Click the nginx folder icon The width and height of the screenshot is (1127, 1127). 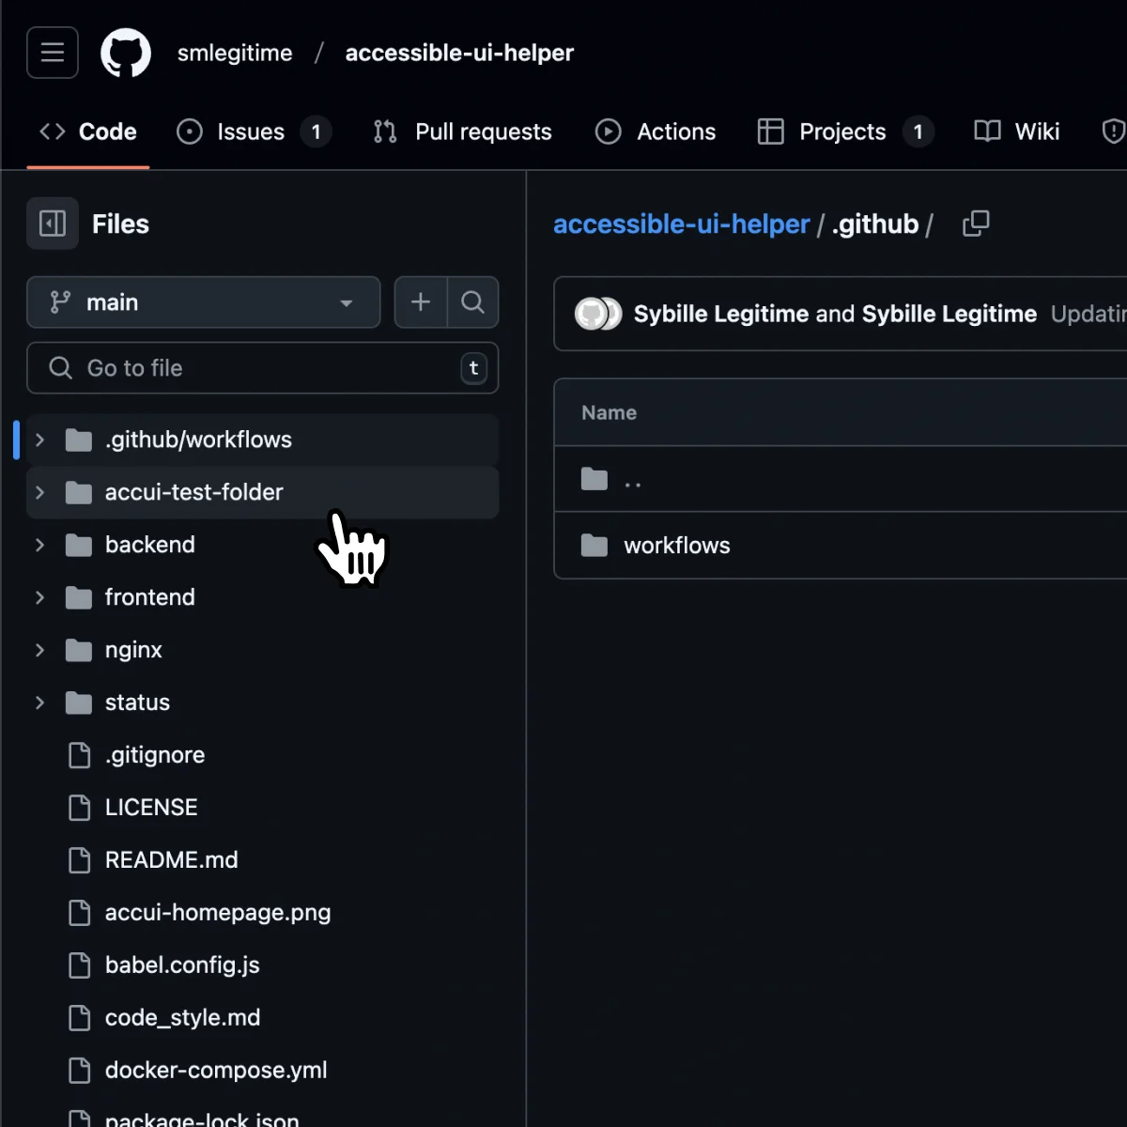[x=79, y=650]
